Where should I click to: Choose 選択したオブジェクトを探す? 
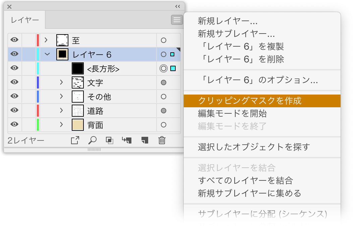point(254,147)
